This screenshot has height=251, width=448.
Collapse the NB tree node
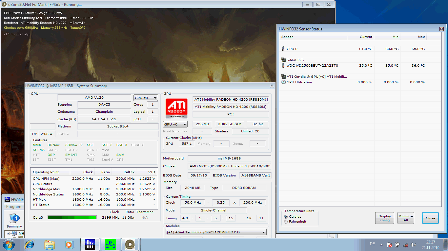(8, 234)
